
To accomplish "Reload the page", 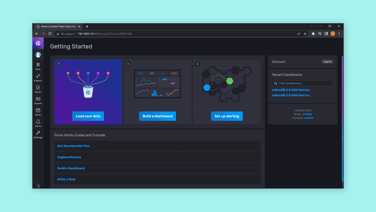I will click(x=50, y=34).
